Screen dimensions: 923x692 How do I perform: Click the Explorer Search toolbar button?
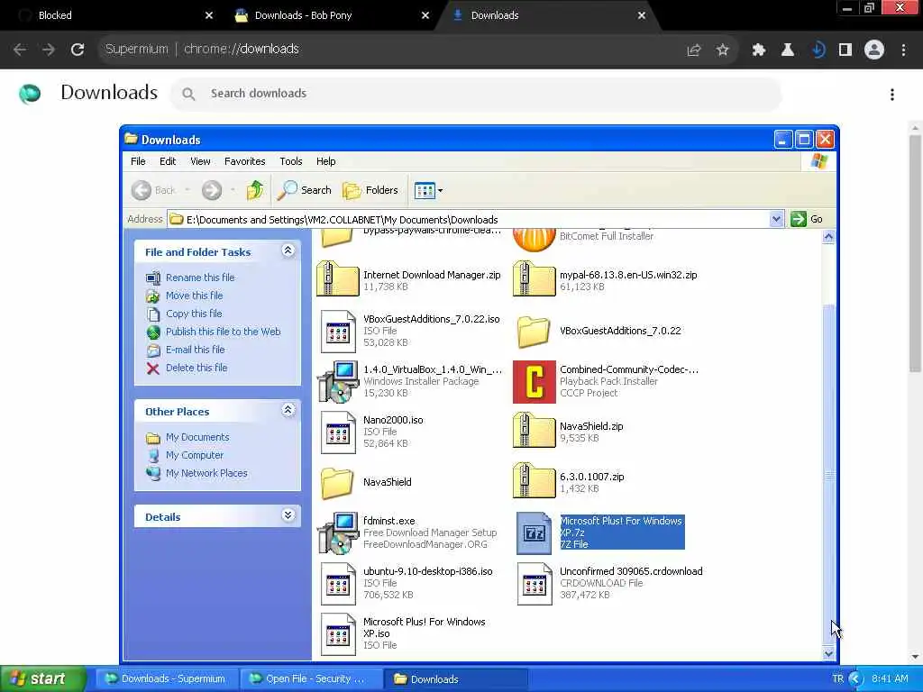pyautogui.click(x=305, y=189)
